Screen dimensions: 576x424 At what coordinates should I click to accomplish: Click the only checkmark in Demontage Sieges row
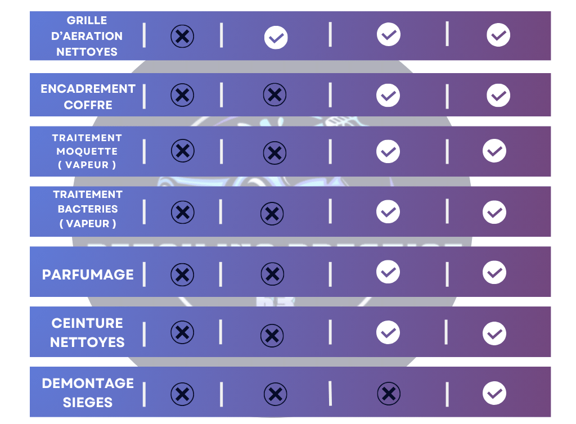pyautogui.click(x=494, y=393)
